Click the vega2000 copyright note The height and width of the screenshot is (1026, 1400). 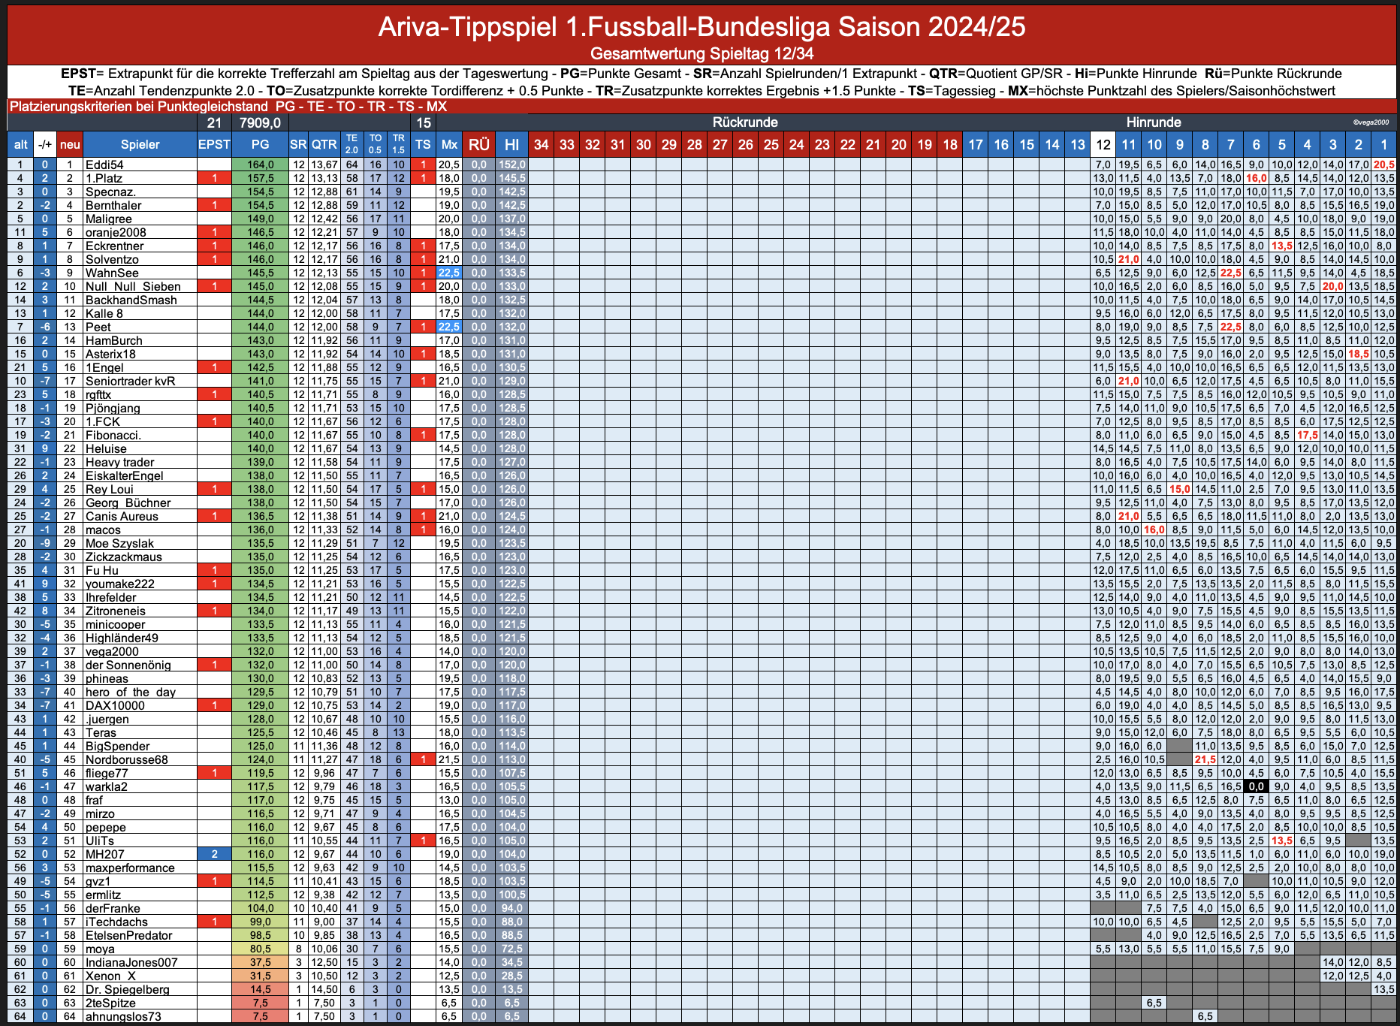1371,122
